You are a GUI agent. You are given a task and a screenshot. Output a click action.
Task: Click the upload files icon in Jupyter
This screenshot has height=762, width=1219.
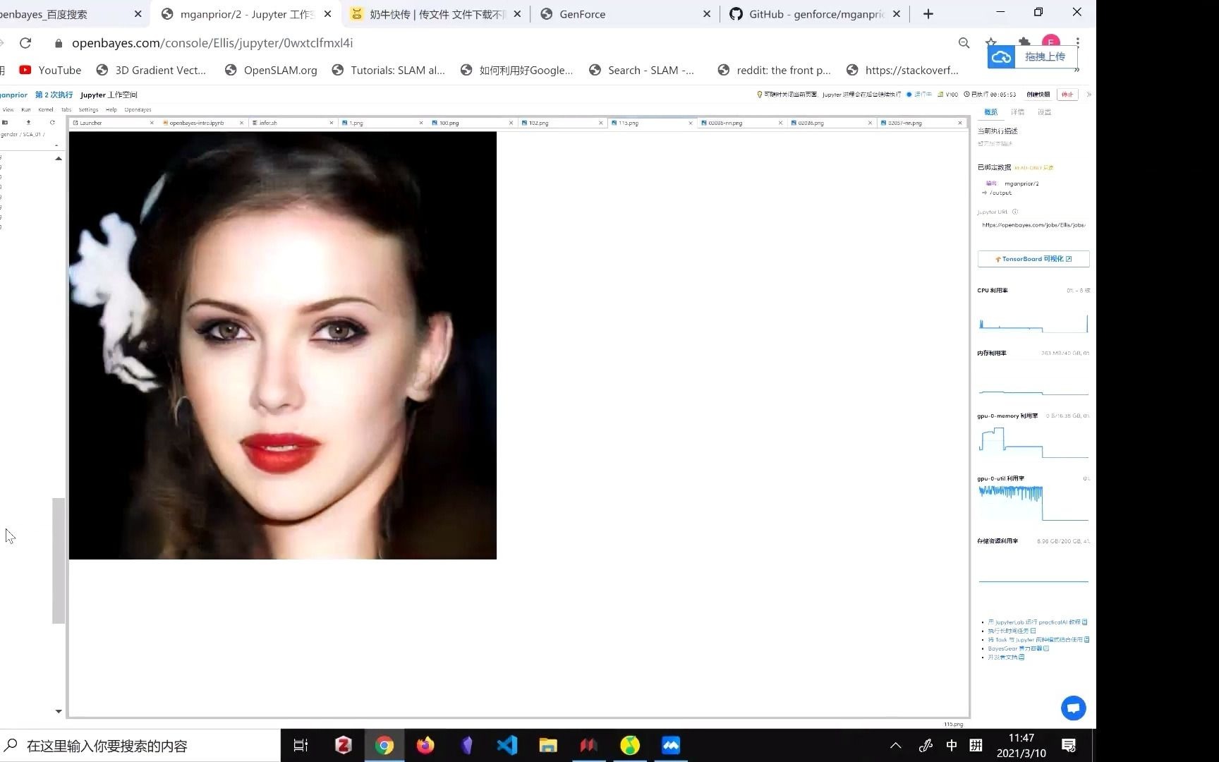(x=28, y=122)
